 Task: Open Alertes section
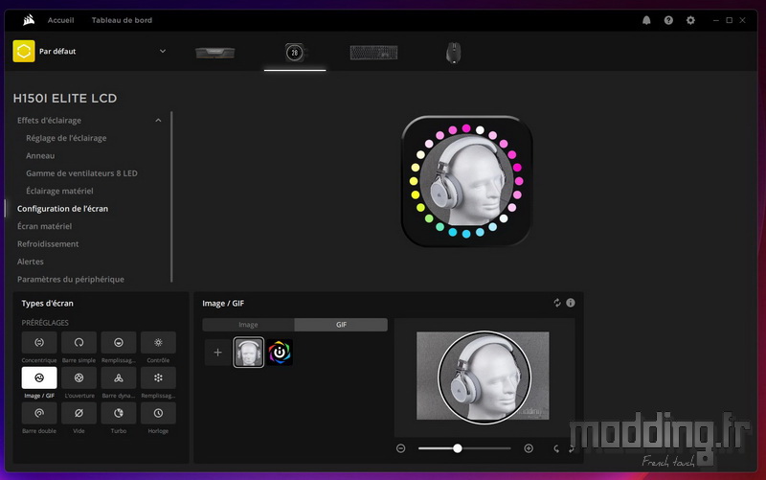tap(31, 261)
